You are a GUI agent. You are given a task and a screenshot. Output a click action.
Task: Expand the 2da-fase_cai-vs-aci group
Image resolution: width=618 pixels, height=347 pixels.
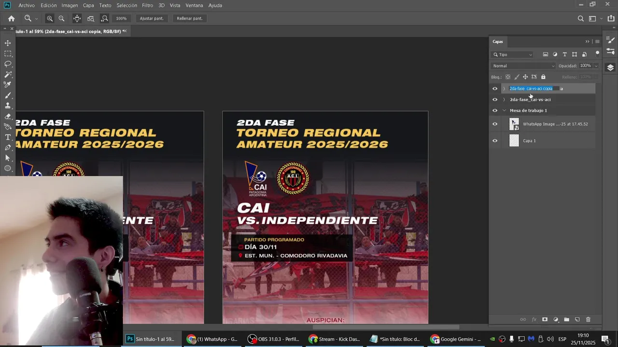tap(504, 100)
